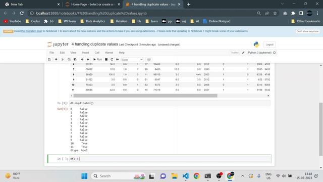The image size is (323, 182).
Task: Open Online Notepad bookmark
Action: 217,21
